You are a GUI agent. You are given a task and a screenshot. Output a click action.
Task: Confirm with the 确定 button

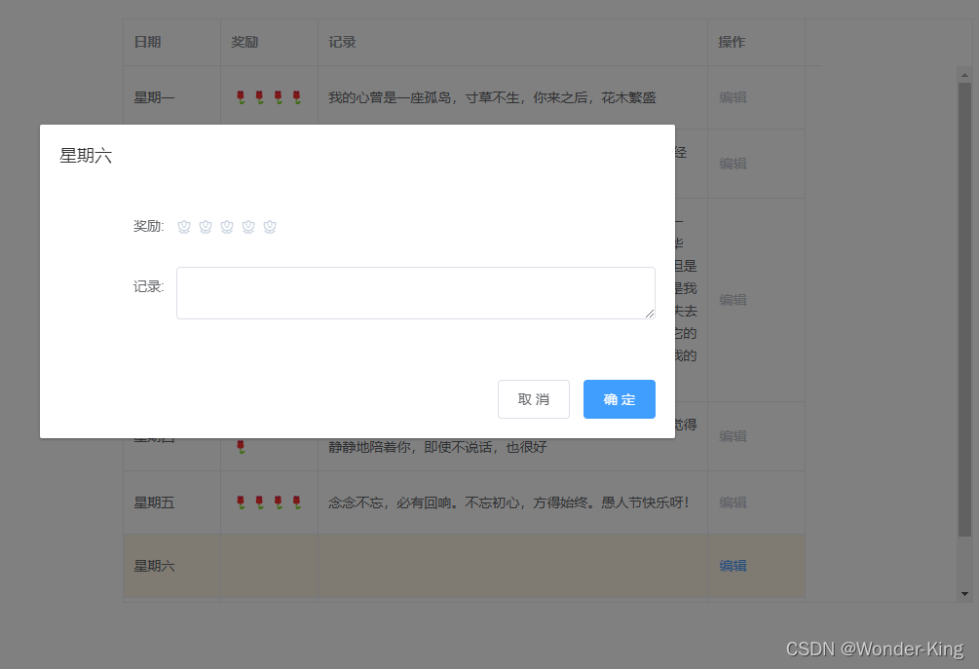point(620,399)
